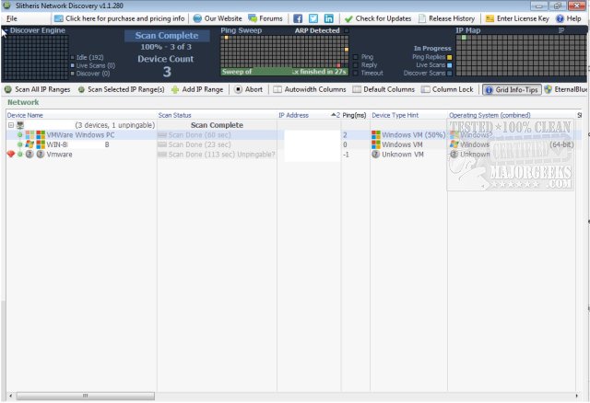Click the Windows VM (50%) cell
Screen dimensions: 590x403
[x=408, y=135]
